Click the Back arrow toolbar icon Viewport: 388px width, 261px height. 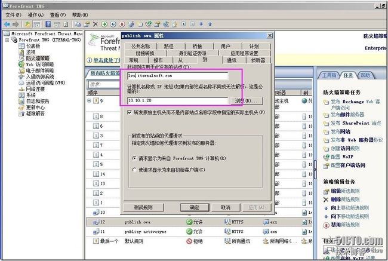pyautogui.click(x=7, y=24)
